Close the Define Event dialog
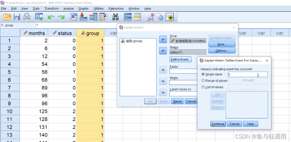This screenshot has width=291, height=142. 267,61
